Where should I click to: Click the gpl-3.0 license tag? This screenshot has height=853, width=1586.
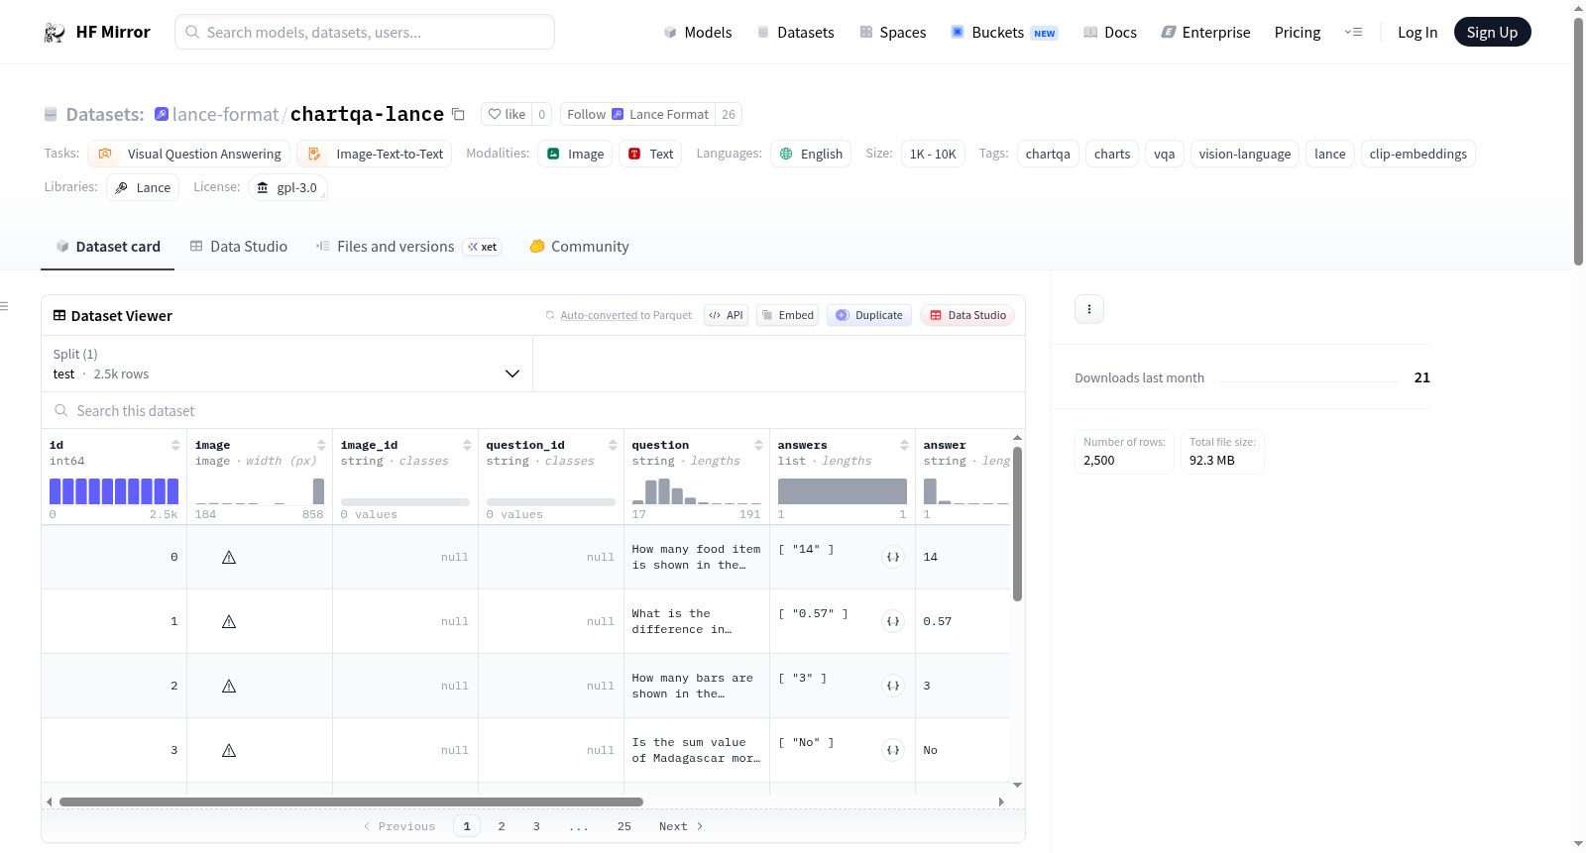point(287,188)
